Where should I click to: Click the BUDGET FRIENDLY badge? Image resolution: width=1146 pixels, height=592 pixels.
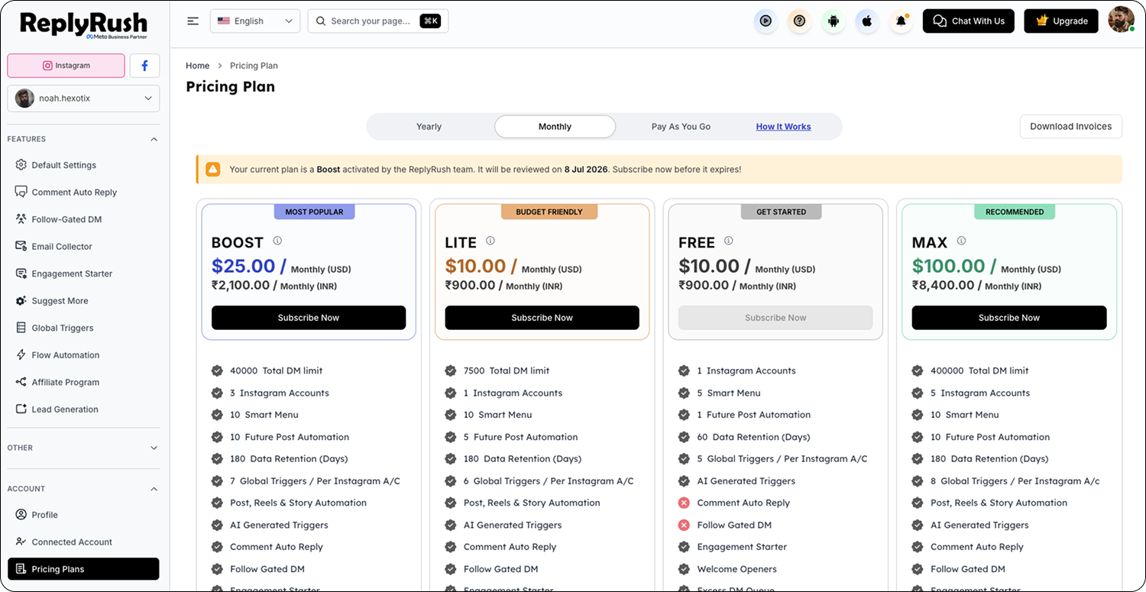[549, 212]
